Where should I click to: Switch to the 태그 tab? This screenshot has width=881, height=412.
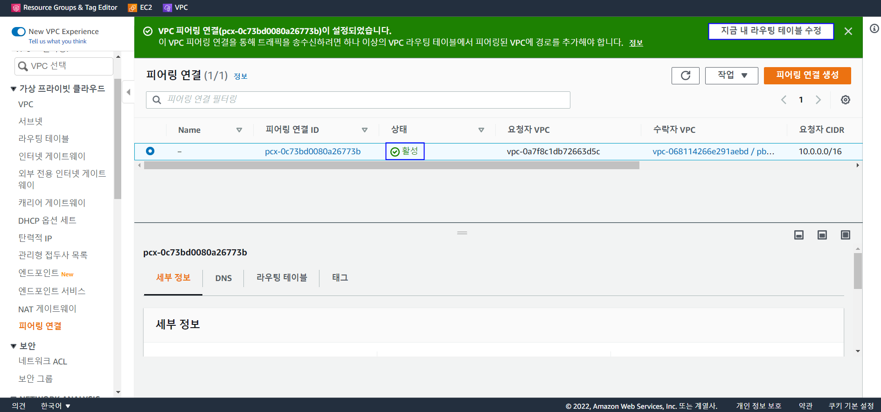(x=340, y=278)
